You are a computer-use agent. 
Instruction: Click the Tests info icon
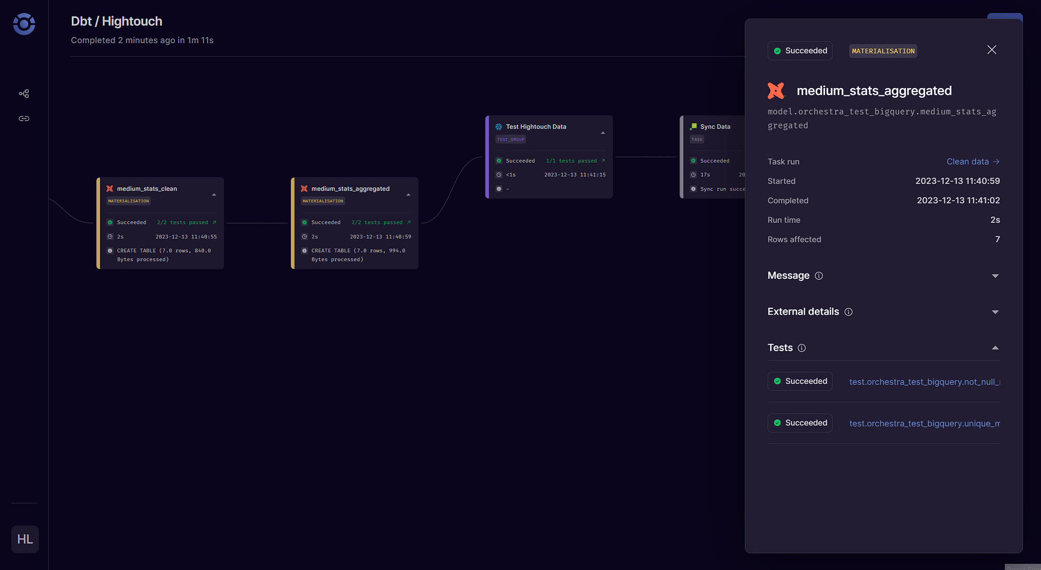click(802, 348)
